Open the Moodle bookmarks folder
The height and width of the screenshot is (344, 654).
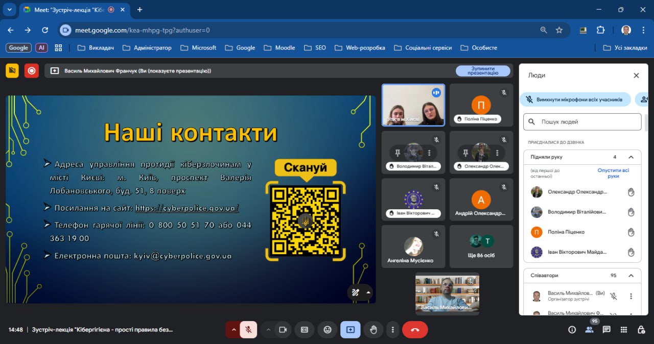(279, 47)
